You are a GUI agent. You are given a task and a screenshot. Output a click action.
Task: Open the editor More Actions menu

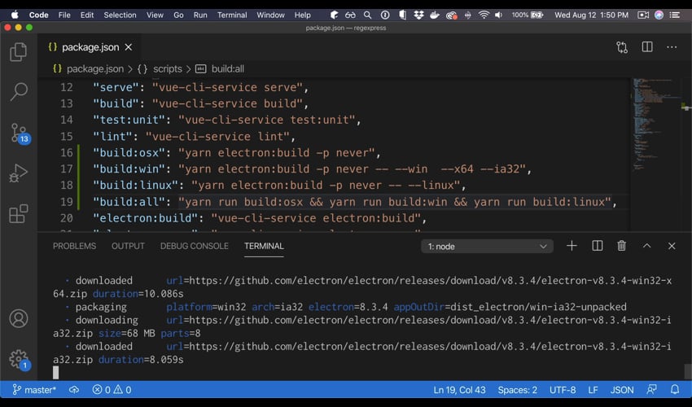click(x=672, y=47)
